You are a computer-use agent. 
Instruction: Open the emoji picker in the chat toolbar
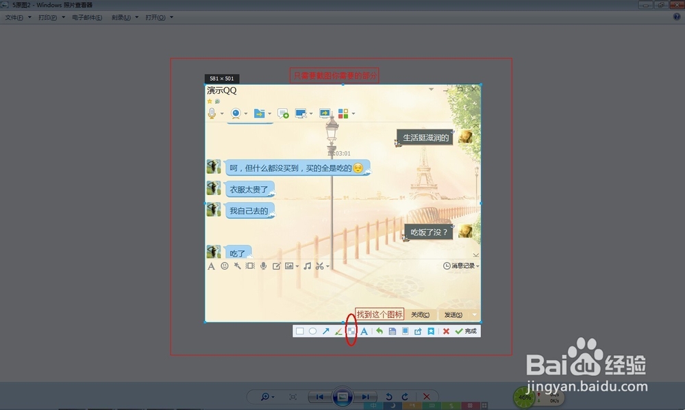point(225,266)
